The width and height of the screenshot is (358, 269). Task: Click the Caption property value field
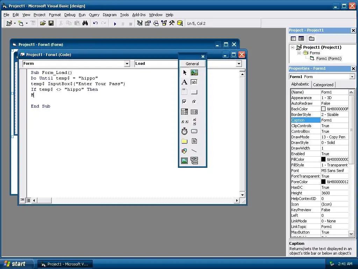tap(335, 120)
